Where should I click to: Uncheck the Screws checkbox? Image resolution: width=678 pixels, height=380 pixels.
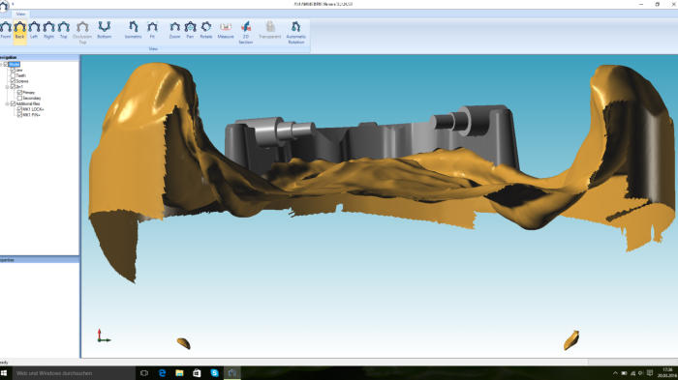pyautogui.click(x=13, y=81)
